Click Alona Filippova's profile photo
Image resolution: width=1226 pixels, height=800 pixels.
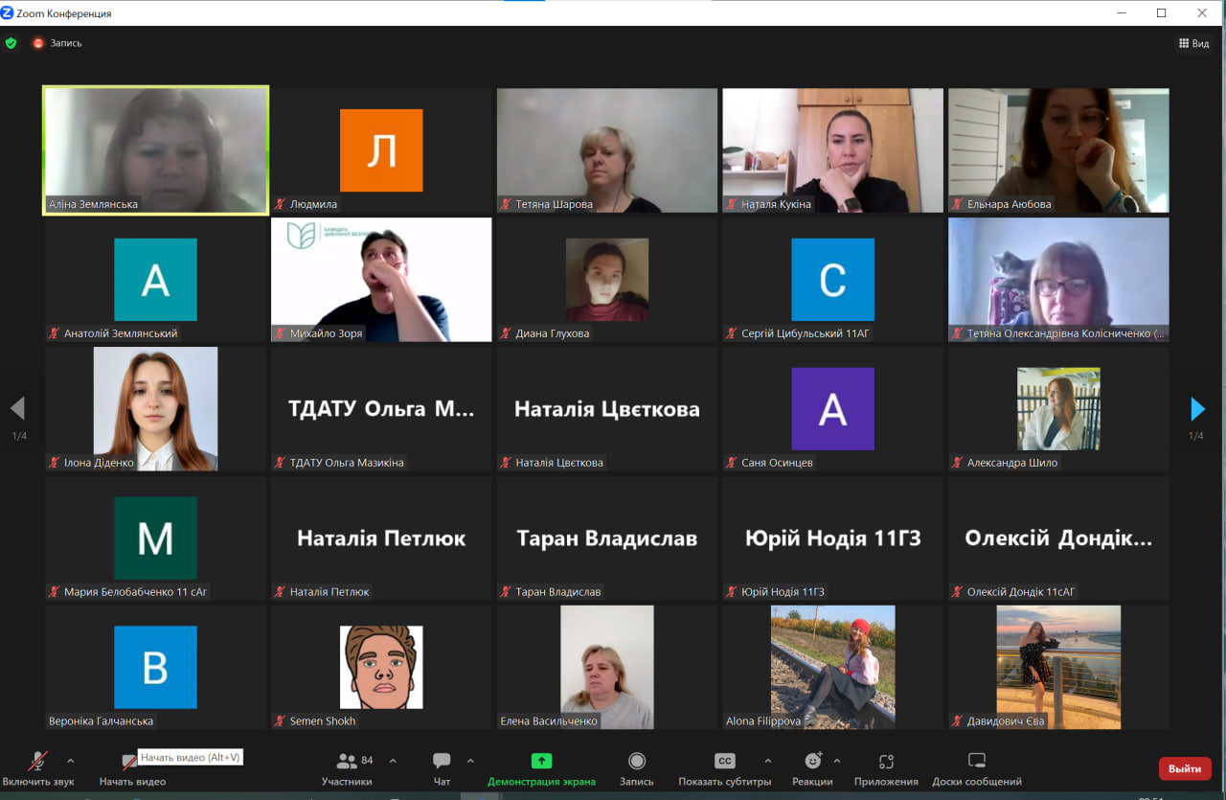(x=833, y=667)
